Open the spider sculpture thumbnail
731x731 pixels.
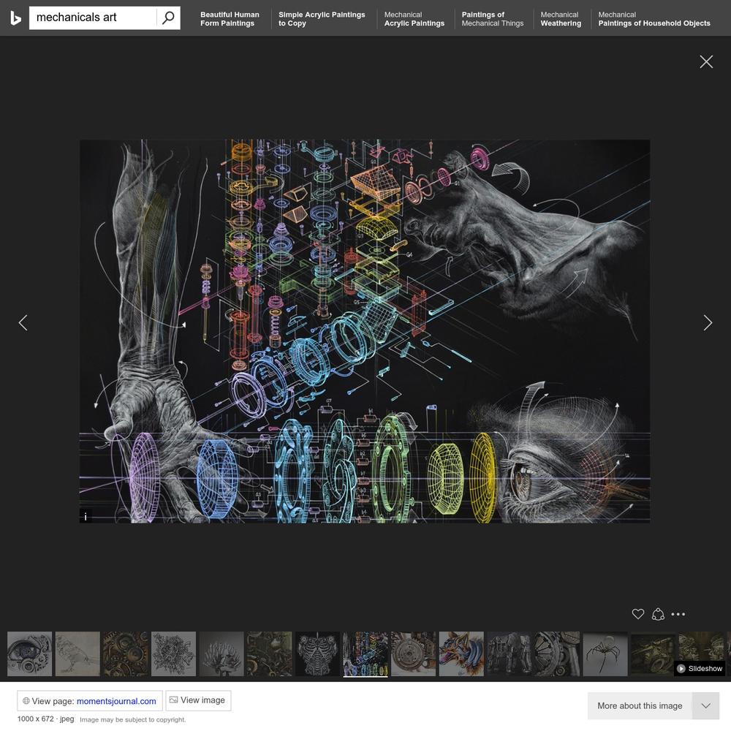[605, 654]
